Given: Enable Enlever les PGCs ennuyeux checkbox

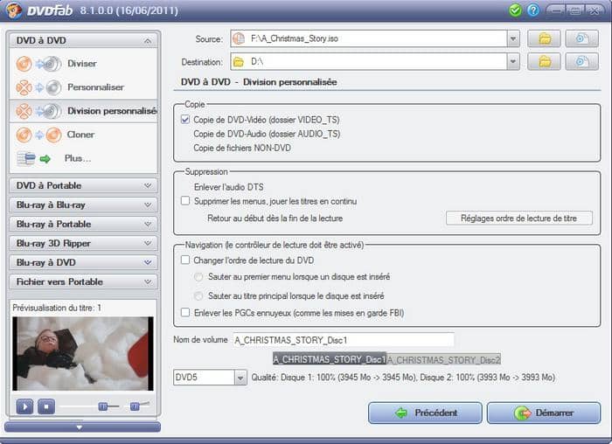Looking at the screenshot, I should point(185,313).
